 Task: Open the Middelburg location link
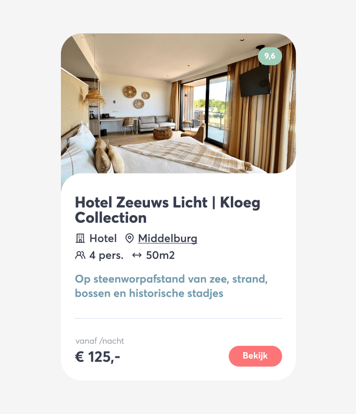(168, 238)
